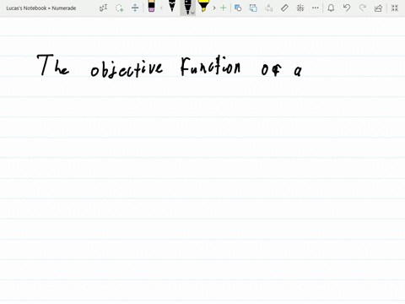Select the Eraser tool

pos(151,6)
